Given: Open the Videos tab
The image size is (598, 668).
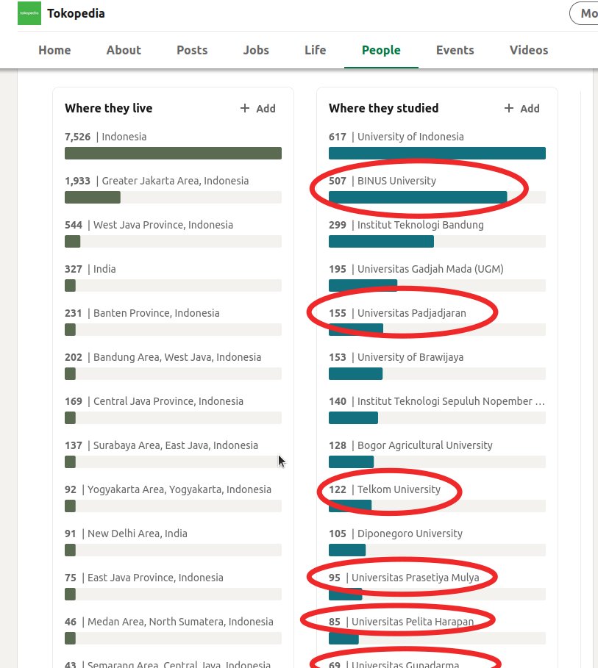Looking at the screenshot, I should [529, 50].
